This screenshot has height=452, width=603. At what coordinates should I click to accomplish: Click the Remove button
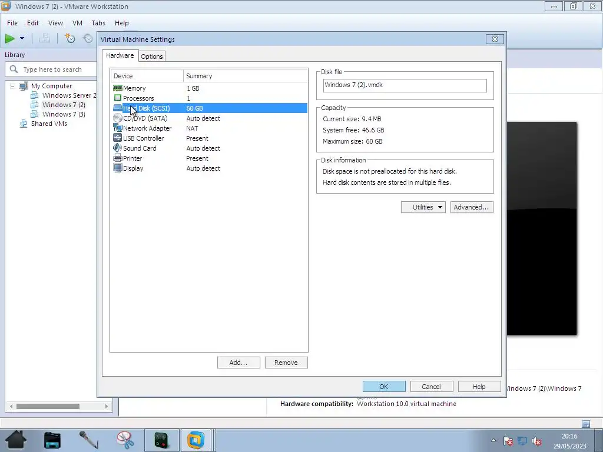click(x=286, y=363)
